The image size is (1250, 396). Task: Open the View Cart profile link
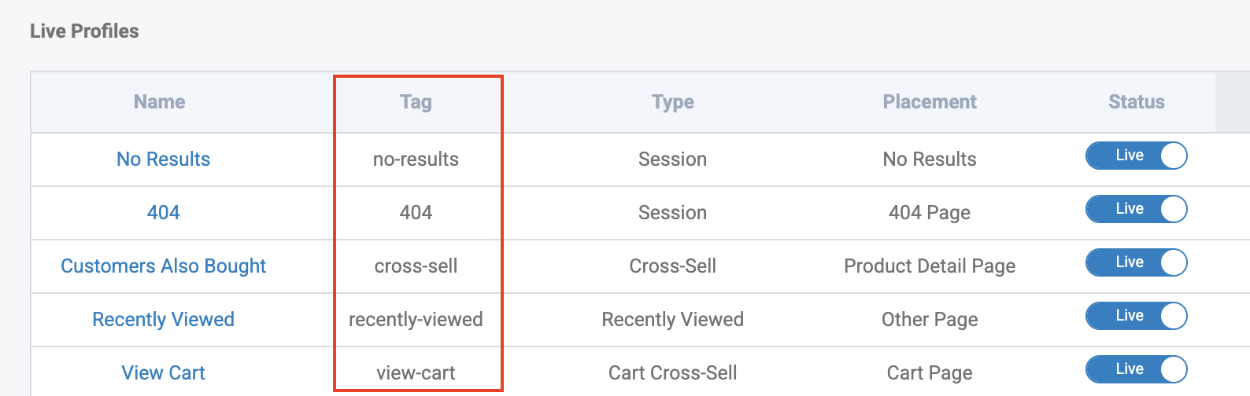(163, 373)
